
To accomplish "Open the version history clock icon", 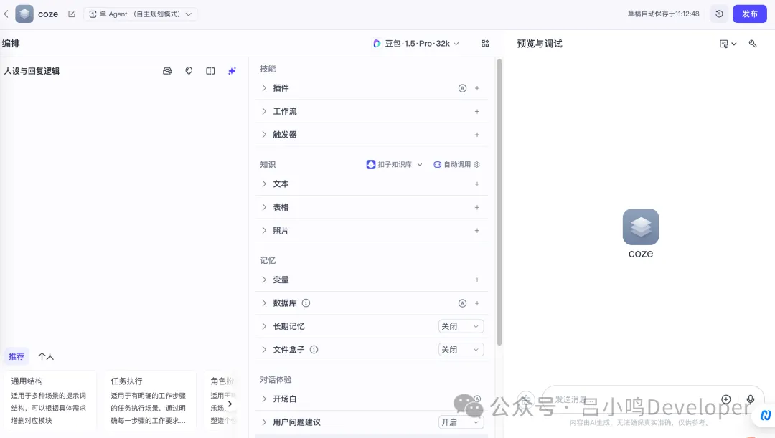I will click(x=719, y=14).
